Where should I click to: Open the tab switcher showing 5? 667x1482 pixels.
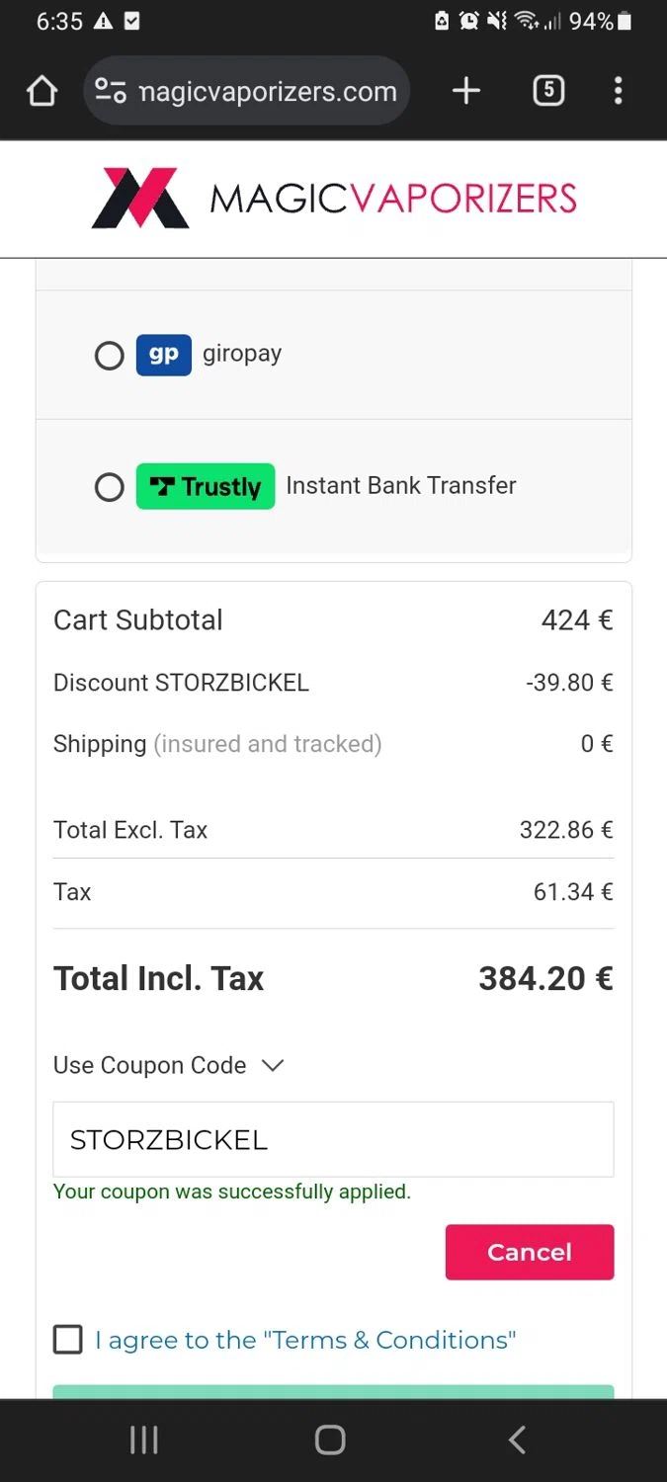pos(548,92)
